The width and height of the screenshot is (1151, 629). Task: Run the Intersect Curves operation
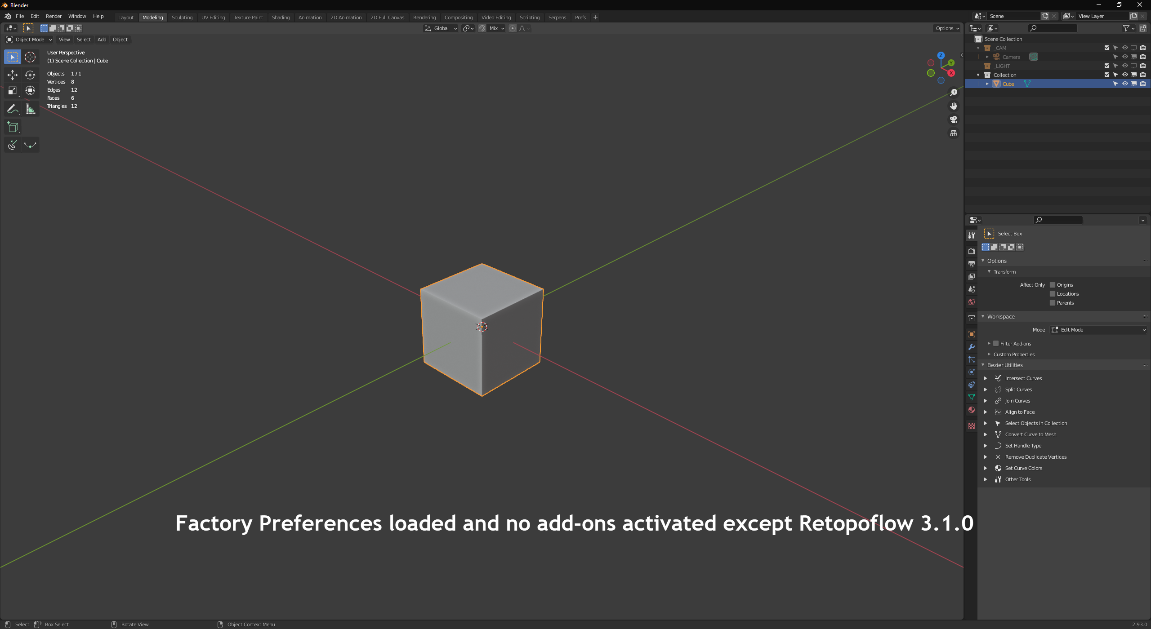point(1023,378)
